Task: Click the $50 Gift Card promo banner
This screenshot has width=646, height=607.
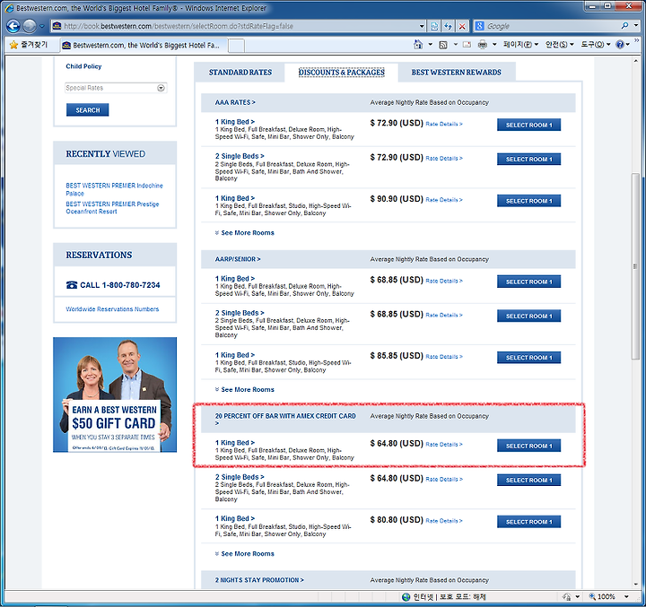Action: (115, 395)
